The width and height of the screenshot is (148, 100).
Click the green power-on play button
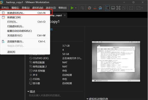72,8
